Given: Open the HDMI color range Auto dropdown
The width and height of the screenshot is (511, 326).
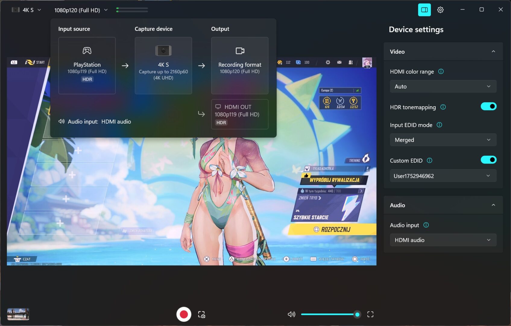Looking at the screenshot, I should 443,87.
